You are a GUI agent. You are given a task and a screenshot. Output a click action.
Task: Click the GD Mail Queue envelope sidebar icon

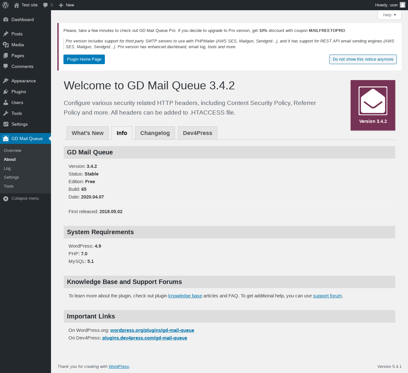coord(6,138)
